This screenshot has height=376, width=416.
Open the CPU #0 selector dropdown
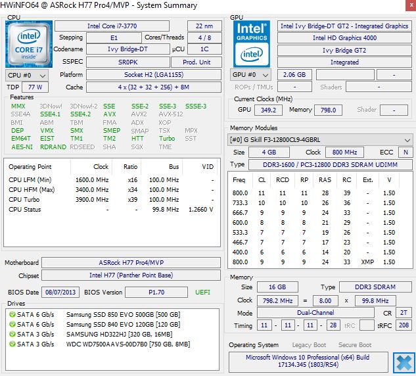click(27, 76)
